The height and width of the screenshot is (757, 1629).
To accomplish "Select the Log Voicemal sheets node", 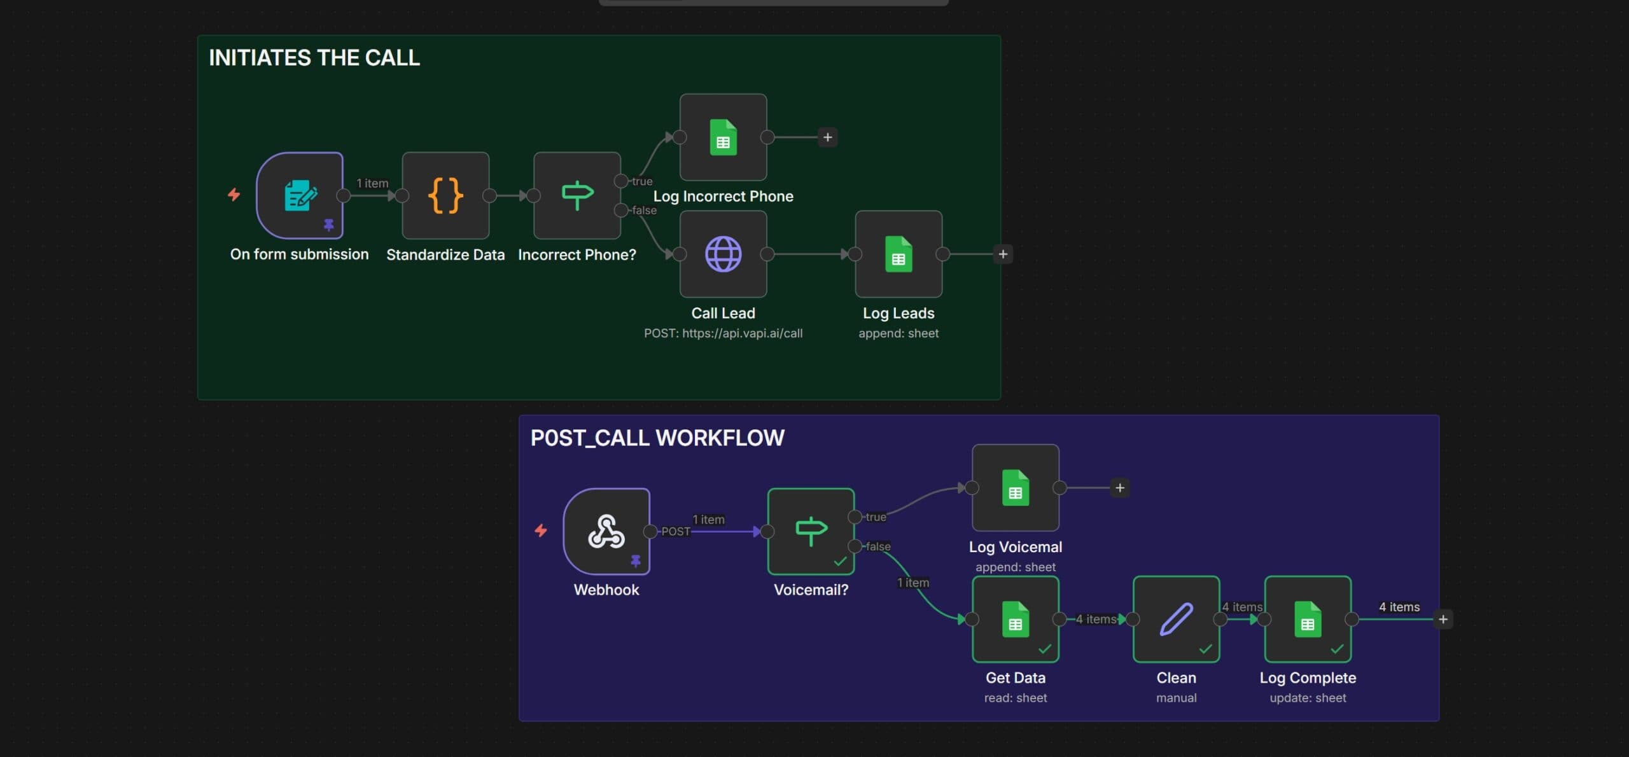I will point(1015,488).
